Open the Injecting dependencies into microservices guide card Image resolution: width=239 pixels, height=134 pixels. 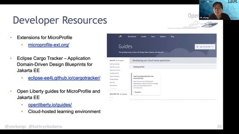[146, 84]
